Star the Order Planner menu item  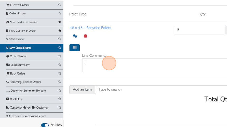pos(60,56)
